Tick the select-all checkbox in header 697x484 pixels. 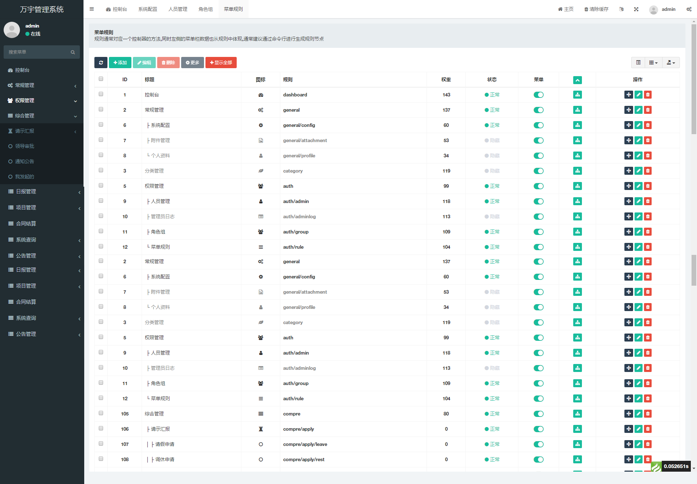[101, 79]
